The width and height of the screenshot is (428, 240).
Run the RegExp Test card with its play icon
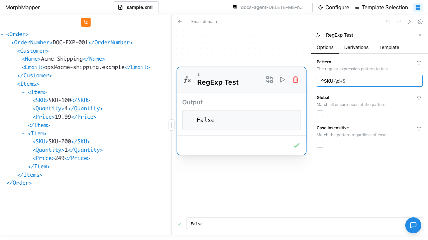pos(283,80)
